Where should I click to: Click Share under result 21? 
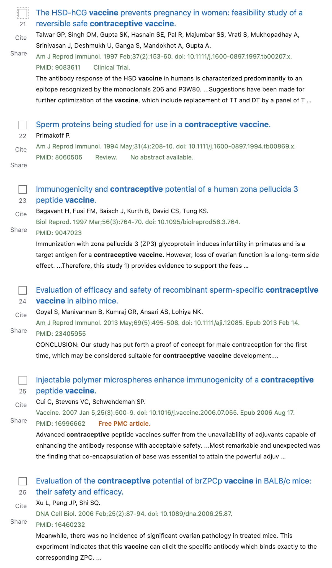click(19, 53)
